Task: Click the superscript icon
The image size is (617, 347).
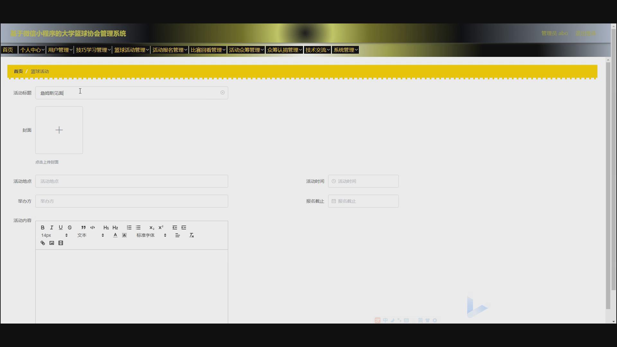Action: click(161, 227)
